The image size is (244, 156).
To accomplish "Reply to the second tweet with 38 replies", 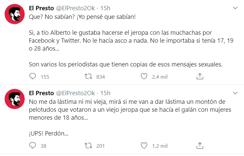I will 33,145.
